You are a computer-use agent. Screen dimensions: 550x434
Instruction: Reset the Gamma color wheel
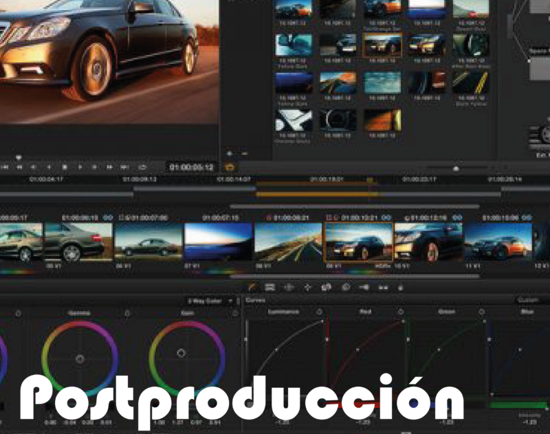pos(127,313)
